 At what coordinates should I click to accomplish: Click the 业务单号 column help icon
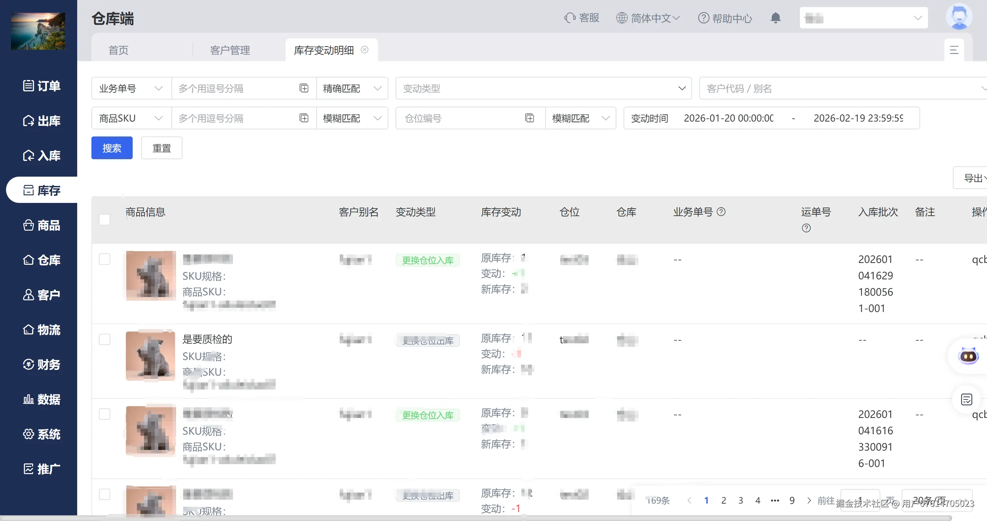(721, 212)
